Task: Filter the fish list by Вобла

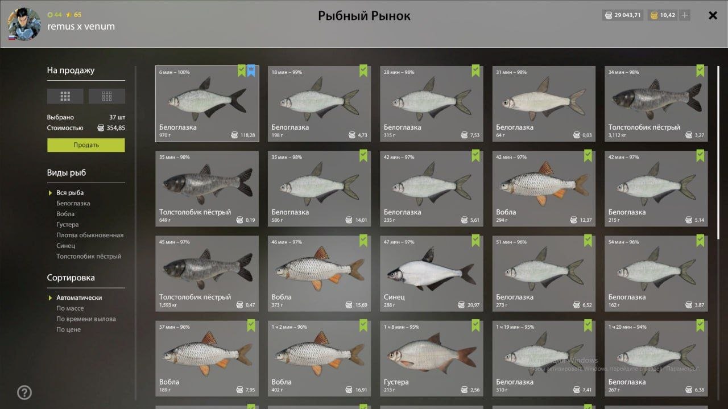Action: (x=65, y=214)
